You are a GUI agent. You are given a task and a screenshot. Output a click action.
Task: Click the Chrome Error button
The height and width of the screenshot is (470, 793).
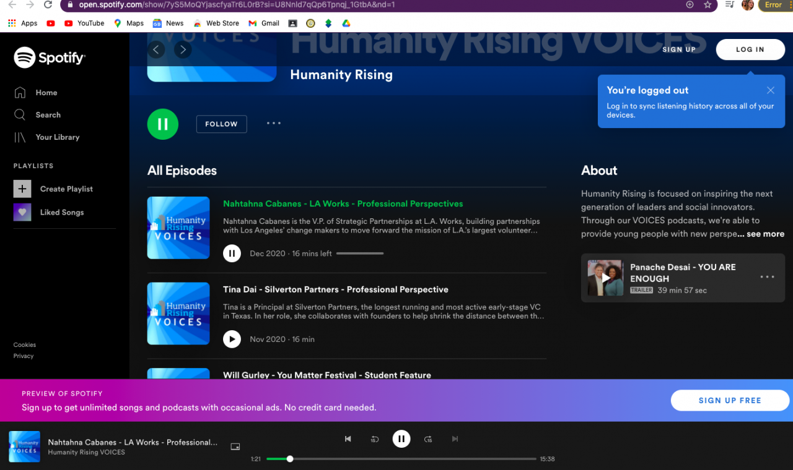click(774, 5)
